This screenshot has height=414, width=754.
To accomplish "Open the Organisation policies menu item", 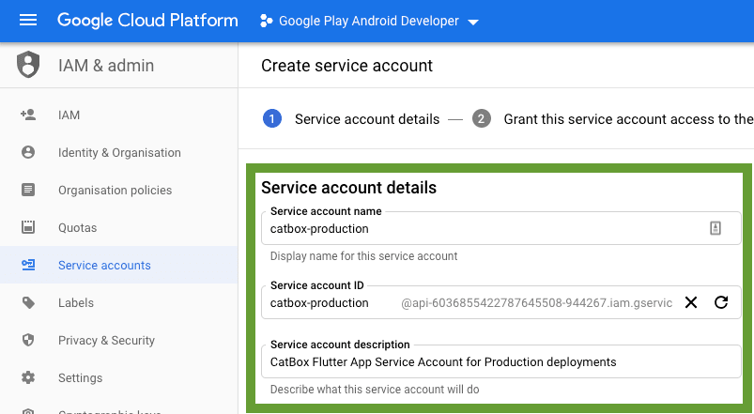I will point(115,190).
